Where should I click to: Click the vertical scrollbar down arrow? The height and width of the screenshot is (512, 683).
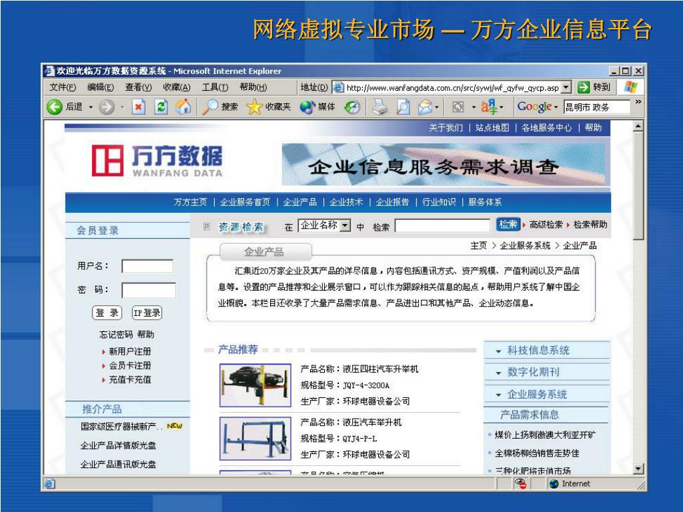click(x=638, y=469)
